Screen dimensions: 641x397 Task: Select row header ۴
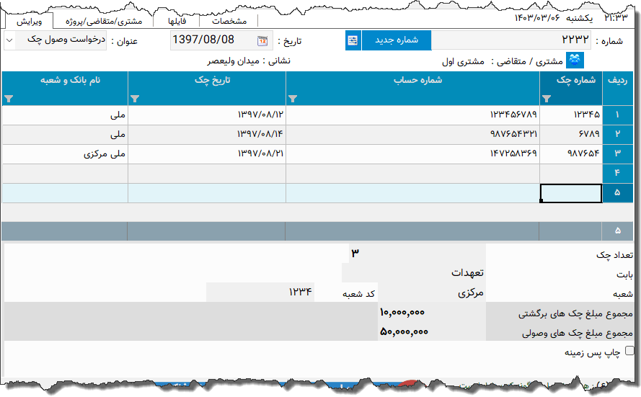pyautogui.click(x=617, y=174)
